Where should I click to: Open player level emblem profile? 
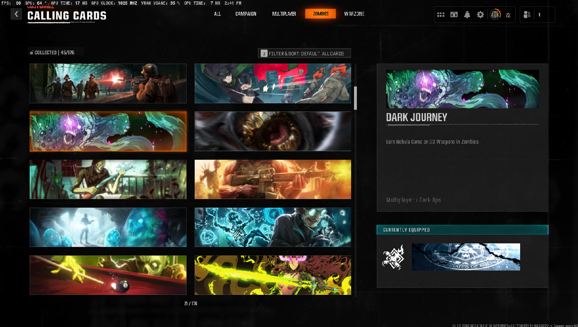click(495, 15)
